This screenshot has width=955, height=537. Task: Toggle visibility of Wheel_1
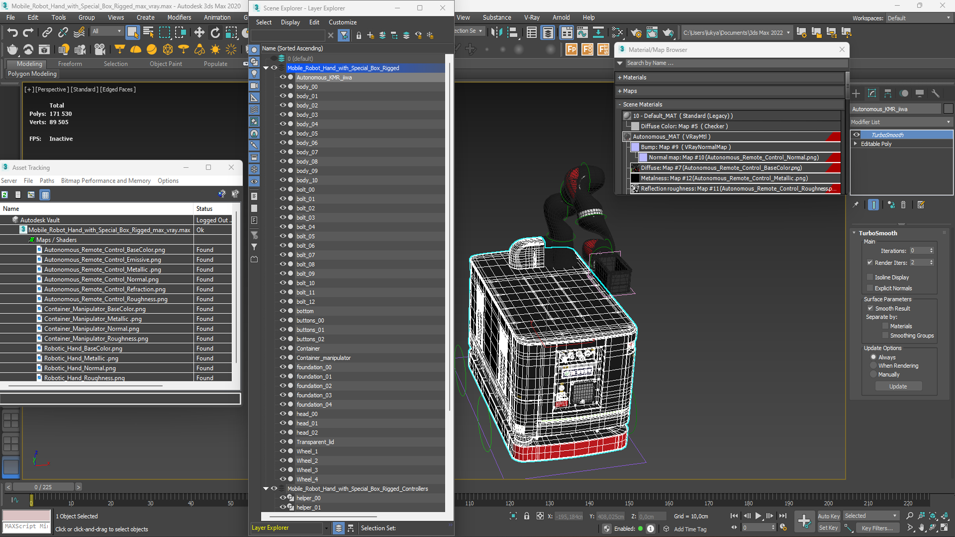[x=283, y=451]
